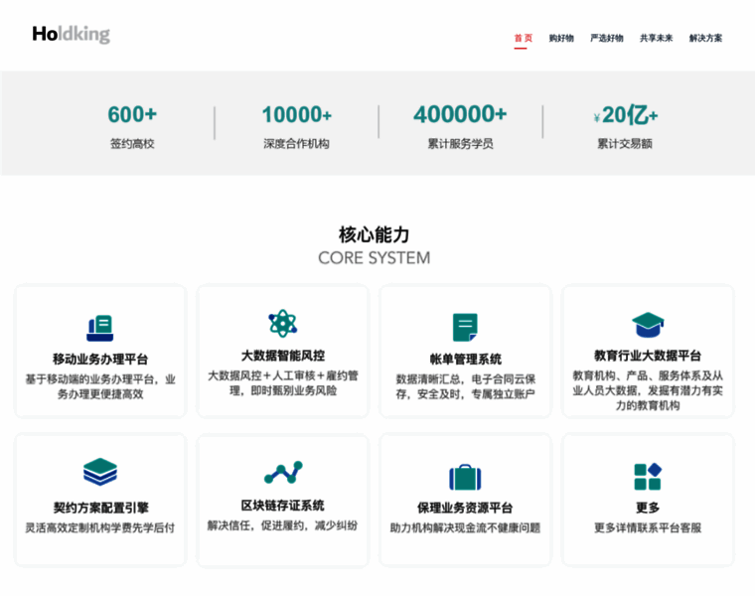Click the 大数据智能风控 atom icon
755x596 pixels.
(283, 324)
